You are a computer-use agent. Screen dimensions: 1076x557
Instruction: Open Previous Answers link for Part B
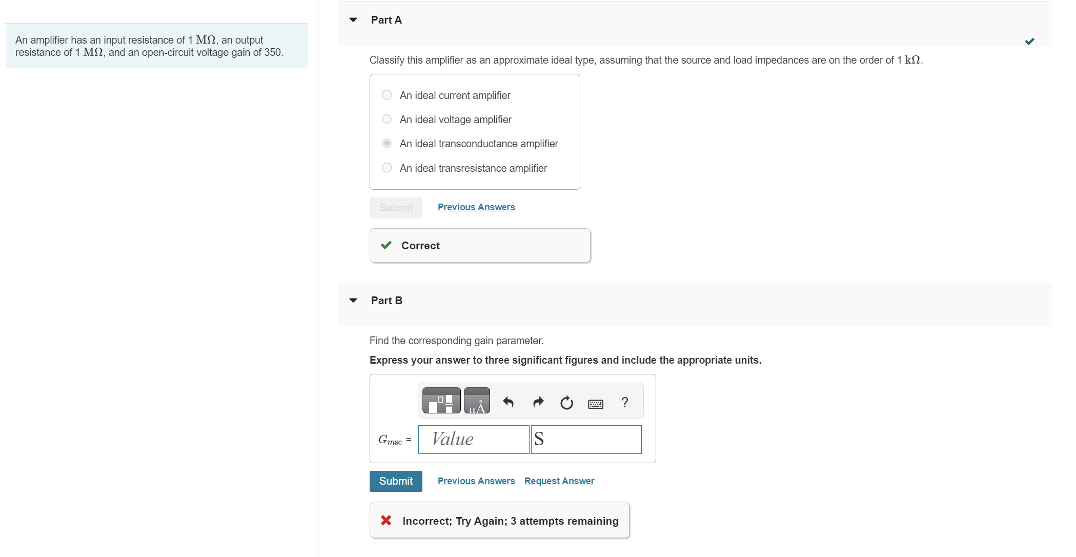476,481
